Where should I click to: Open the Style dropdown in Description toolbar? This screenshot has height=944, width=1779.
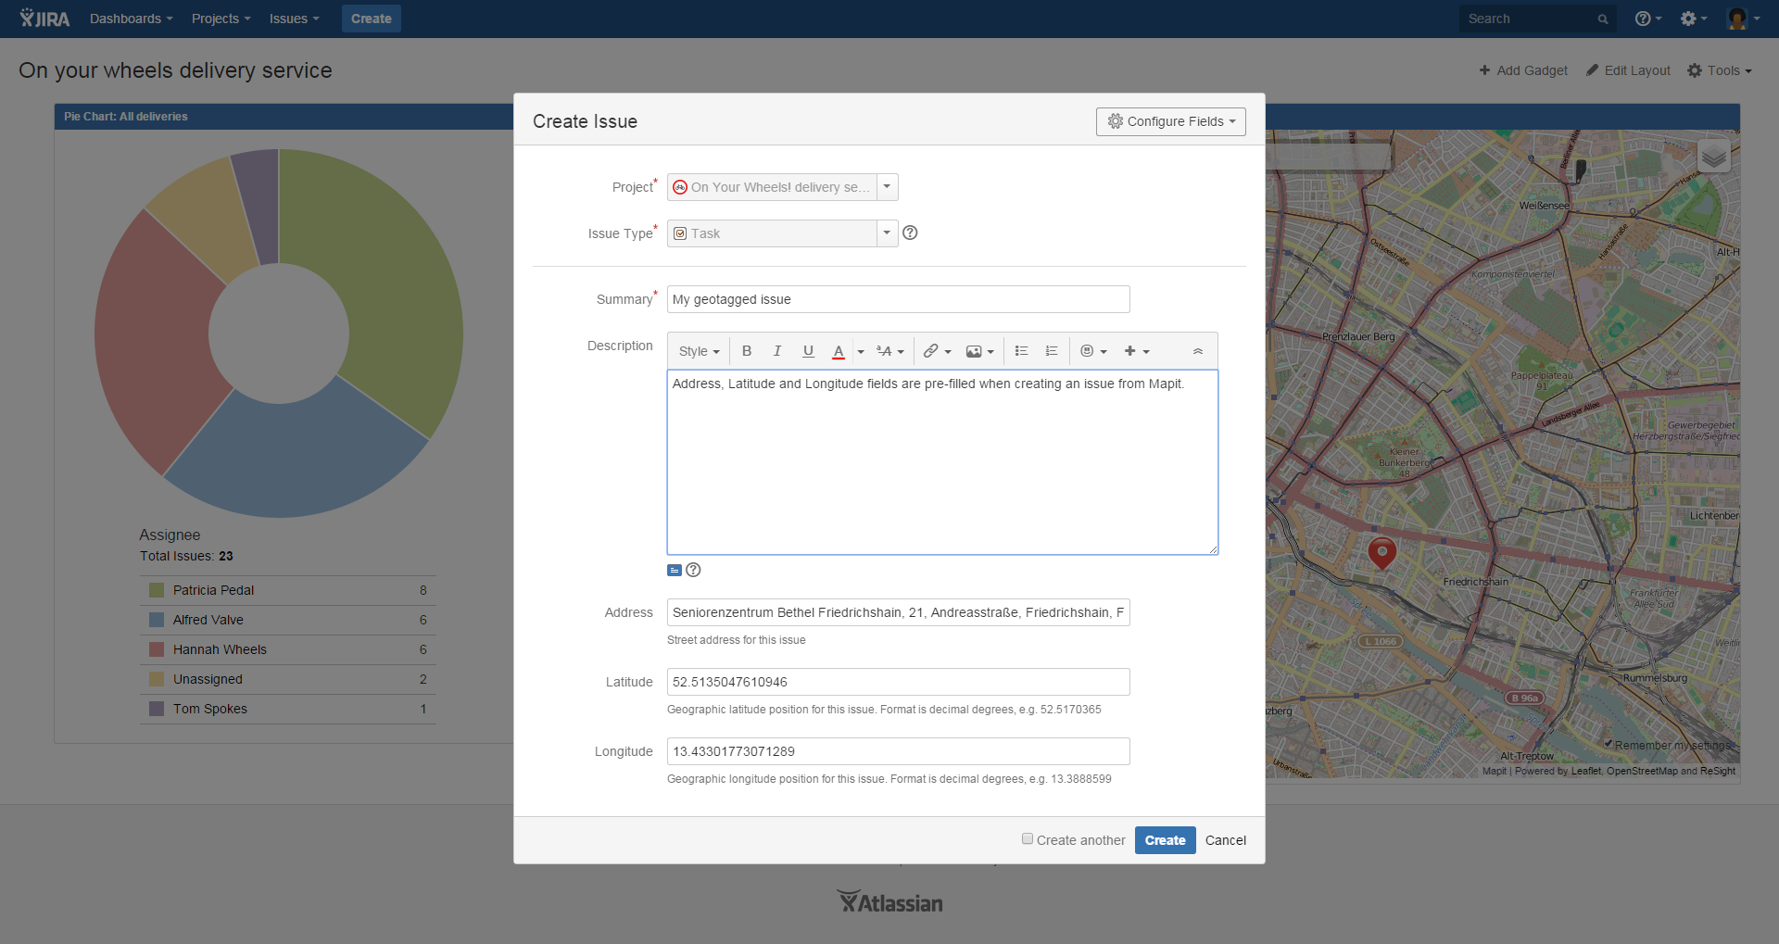698,350
